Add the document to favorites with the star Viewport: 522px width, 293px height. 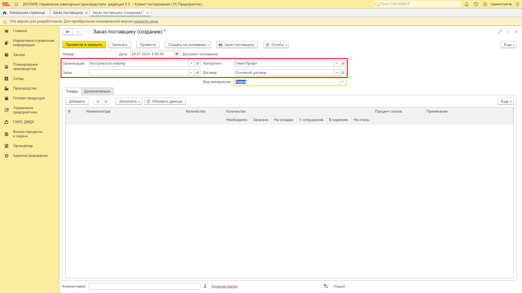pyautogui.click(x=88, y=32)
